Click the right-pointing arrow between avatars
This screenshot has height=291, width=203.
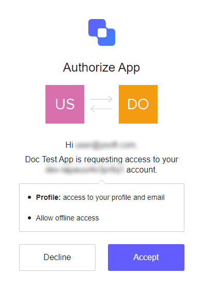[101, 99]
